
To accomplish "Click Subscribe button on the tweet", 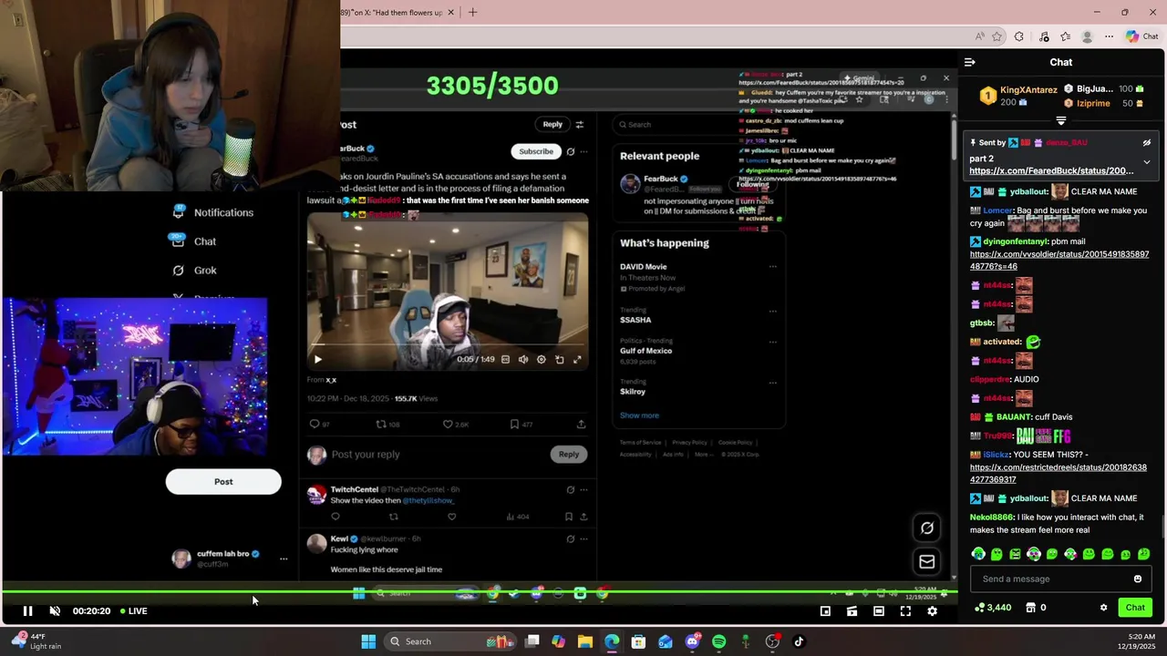I will point(536,151).
